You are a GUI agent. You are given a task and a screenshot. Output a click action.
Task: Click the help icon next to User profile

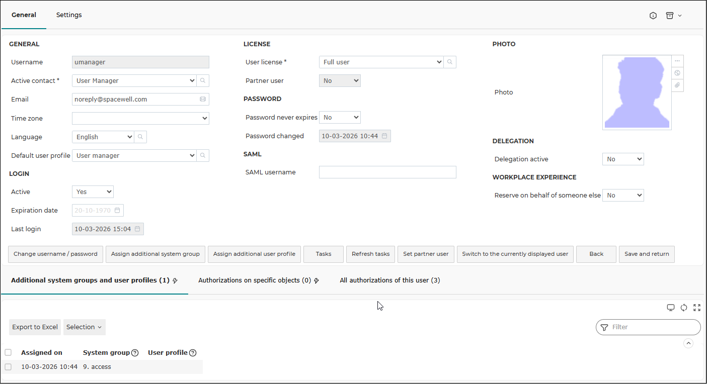click(x=193, y=353)
